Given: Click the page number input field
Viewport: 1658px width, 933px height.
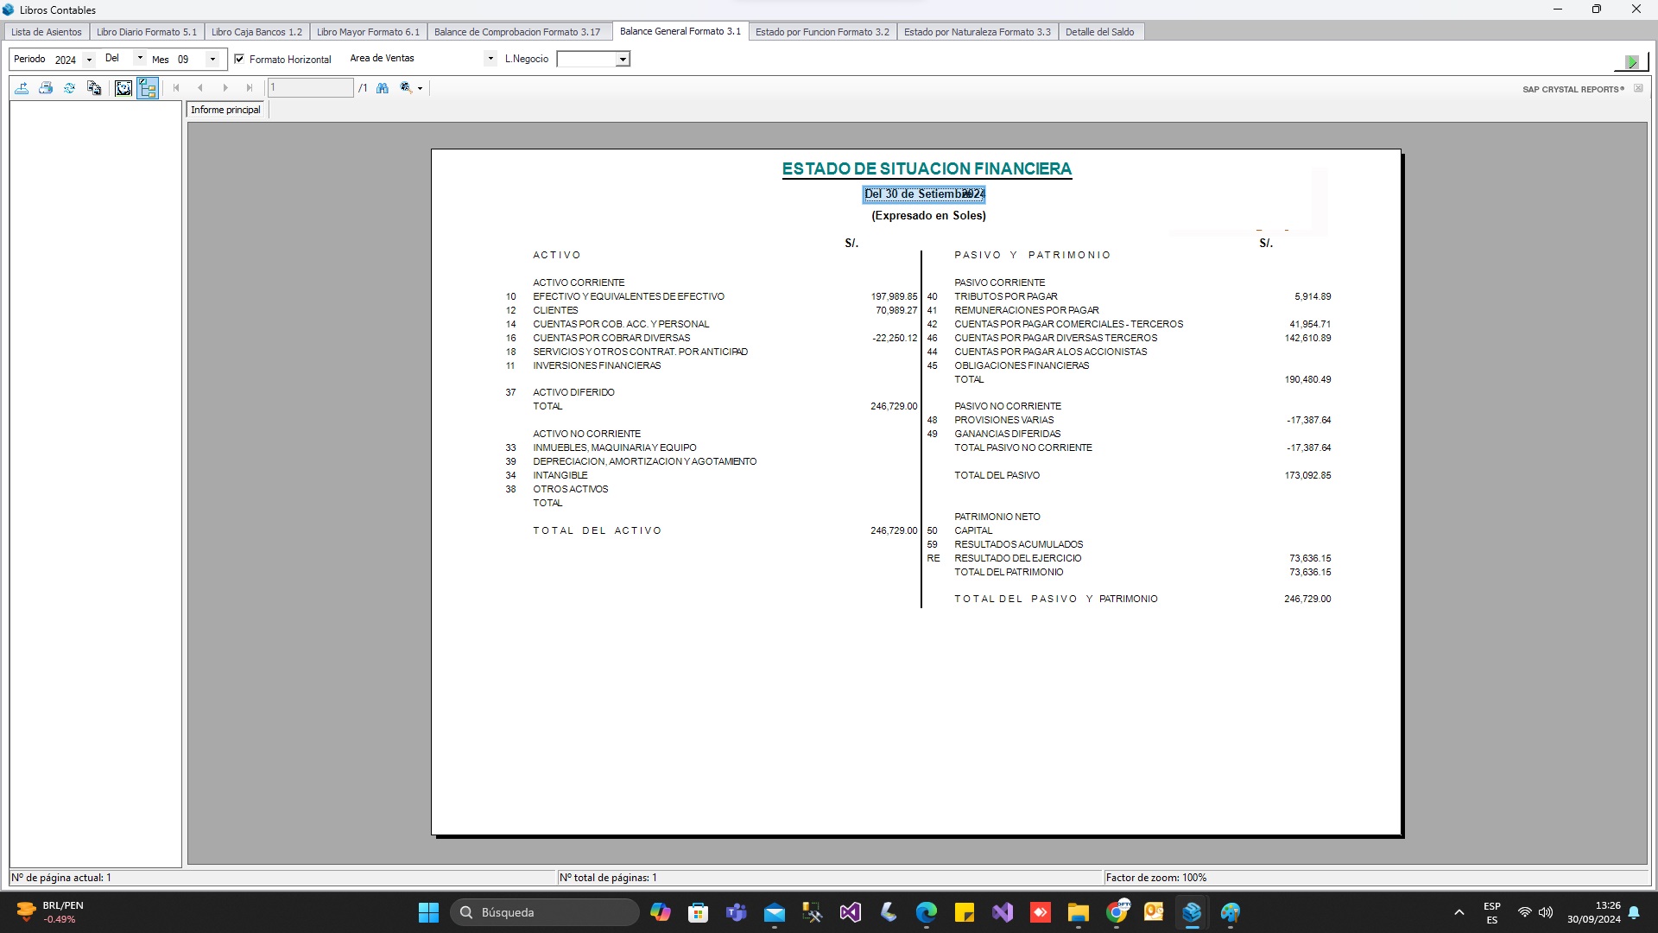Looking at the screenshot, I should 310,88.
